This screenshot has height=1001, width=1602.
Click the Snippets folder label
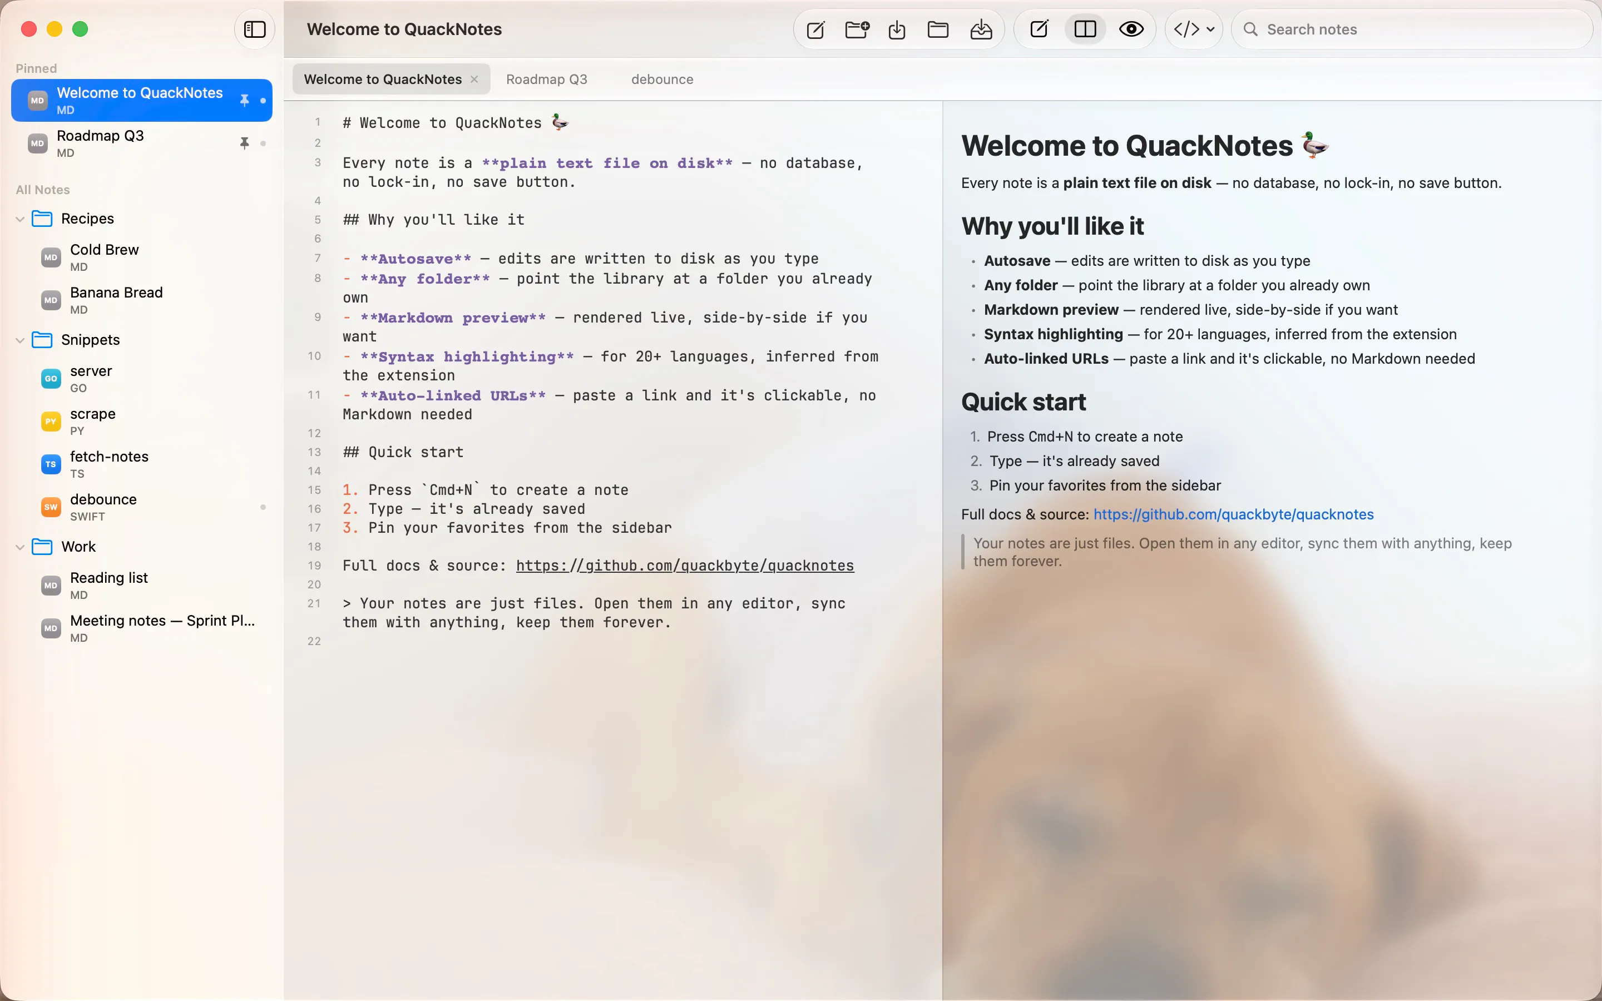pos(91,340)
